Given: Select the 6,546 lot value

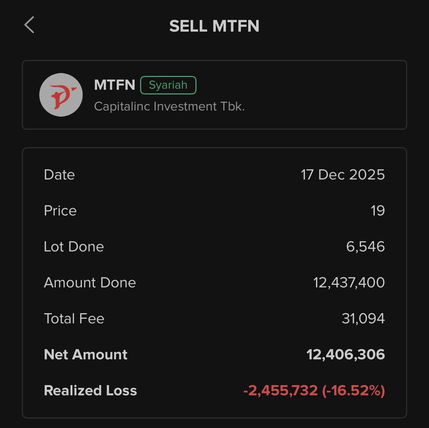Looking at the screenshot, I should (365, 247).
